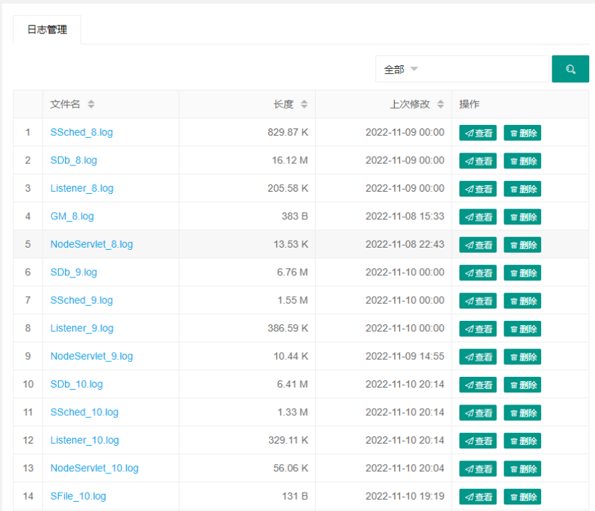Click the NodeServlet_10.log file name
Screen dimensions: 595x511
(x=94, y=468)
